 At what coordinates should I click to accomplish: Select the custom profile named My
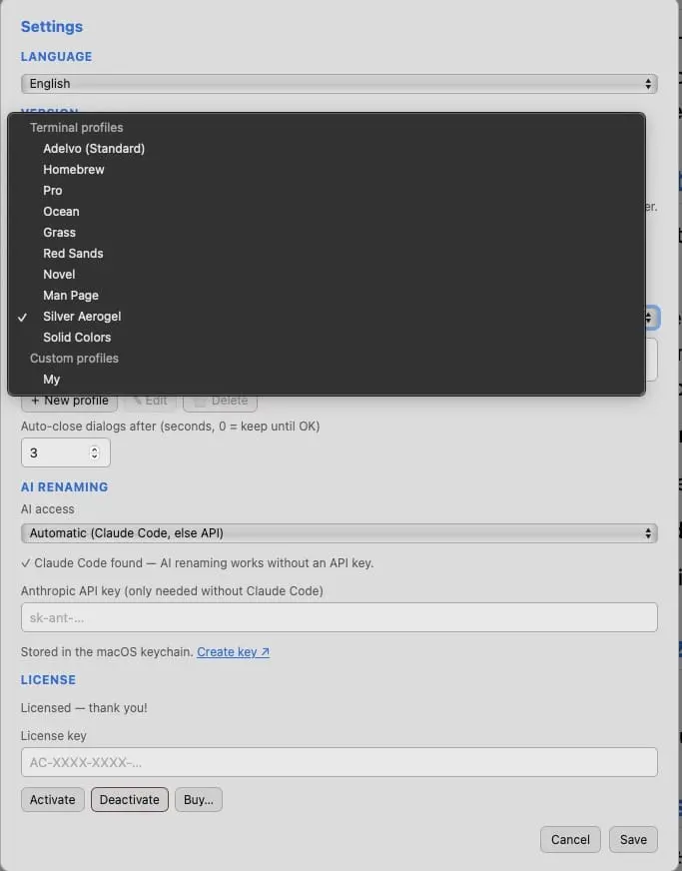point(327,380)
